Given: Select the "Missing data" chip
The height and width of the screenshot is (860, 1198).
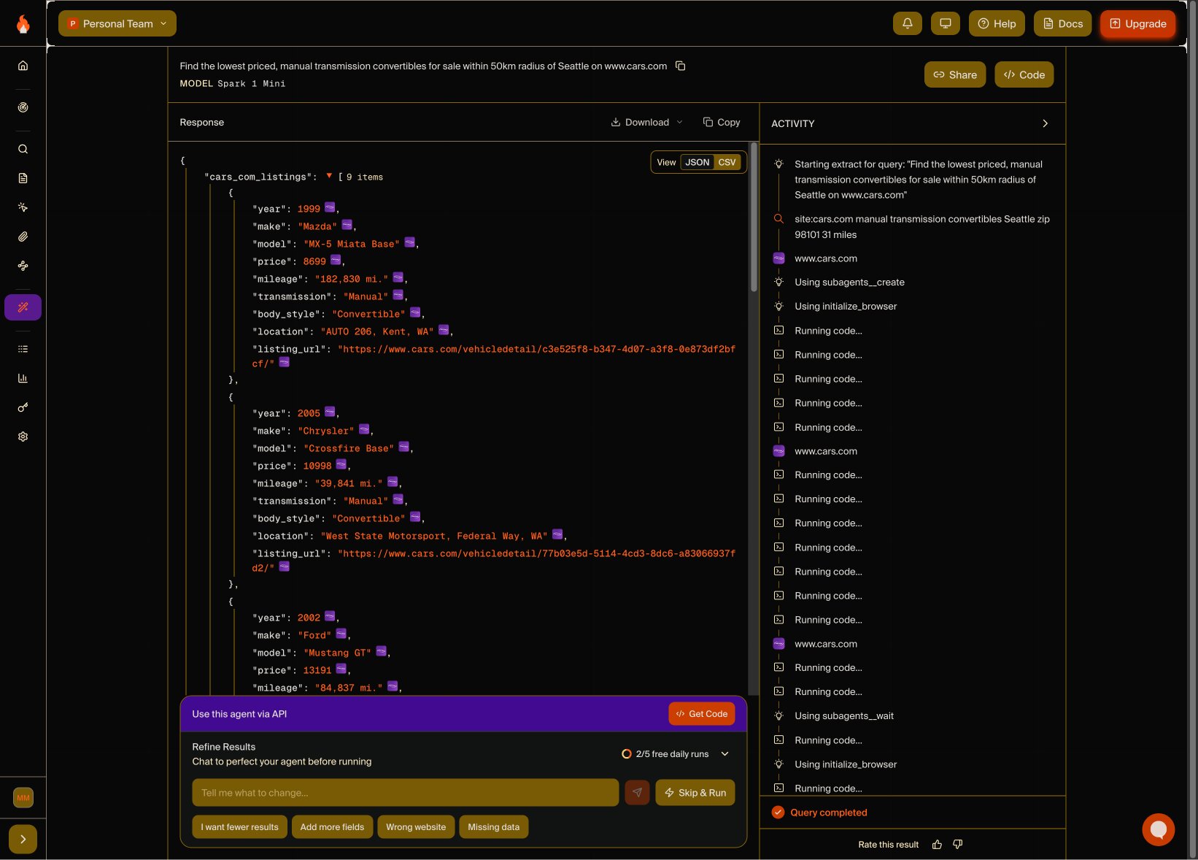Looking at the screenshot, I should click(x=494, y=827).
